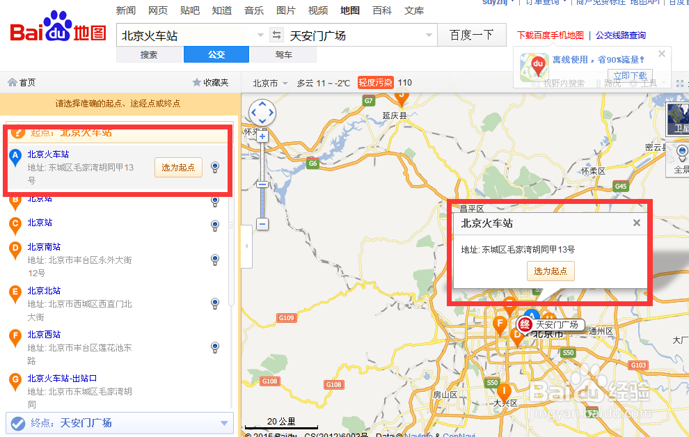Locate 北京火车站 on map pin icon
Viewport: 689px width, 437px height.
(x=215, y=167)
